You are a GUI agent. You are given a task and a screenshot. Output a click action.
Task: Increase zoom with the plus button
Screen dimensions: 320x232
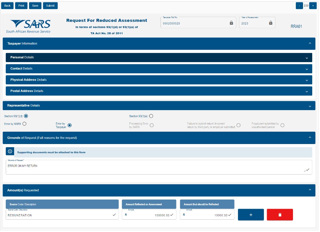tap(313, 6)
